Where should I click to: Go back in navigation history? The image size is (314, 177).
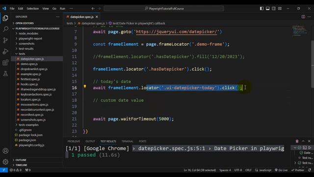[93, 9]
